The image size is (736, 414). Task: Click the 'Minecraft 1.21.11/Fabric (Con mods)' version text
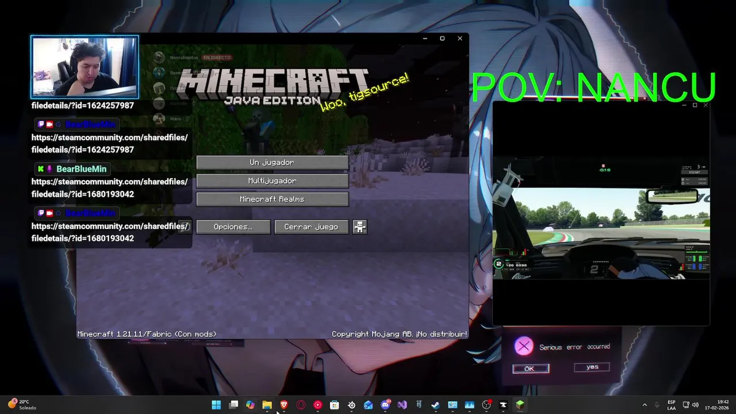(147, 334)
